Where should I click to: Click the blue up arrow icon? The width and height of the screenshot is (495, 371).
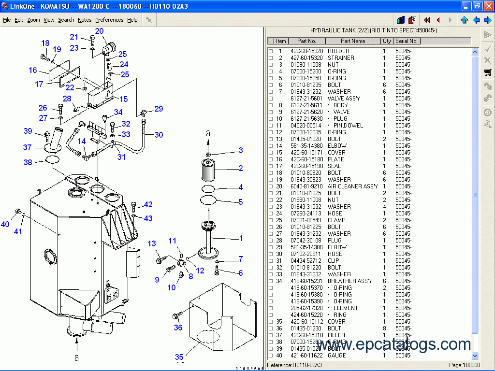click(x=464, y=20)
